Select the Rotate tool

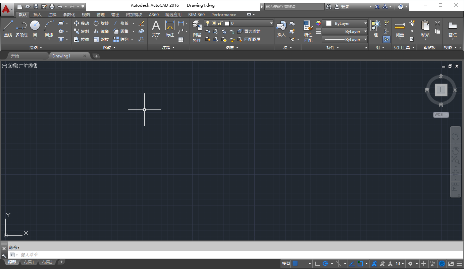coord(101,24)
